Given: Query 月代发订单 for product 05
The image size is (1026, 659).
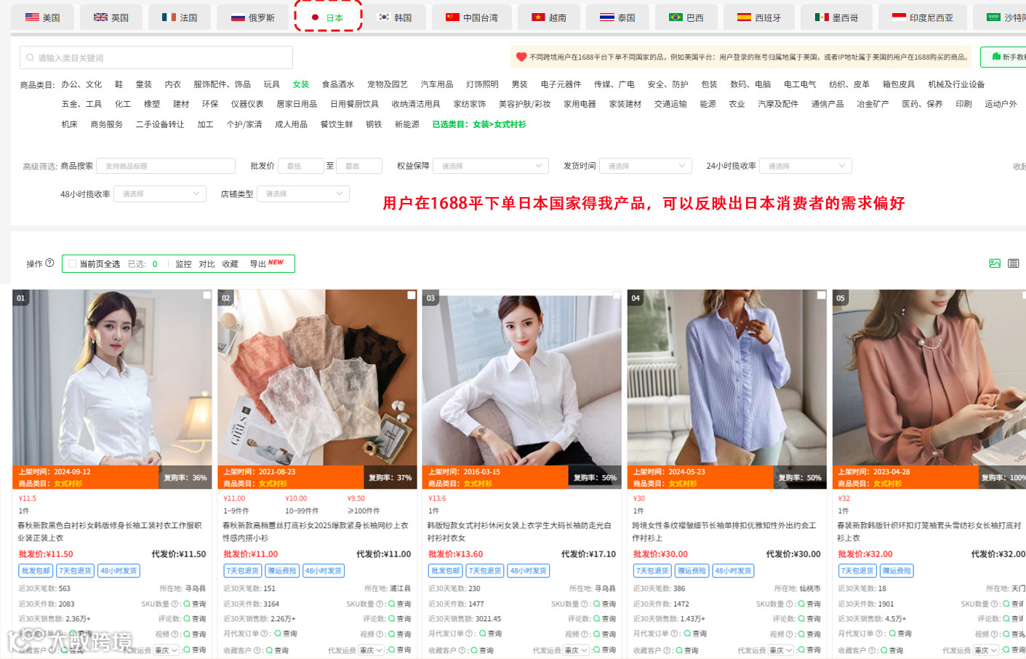Looking at the screenshot, I should click(x=899, y=634).
